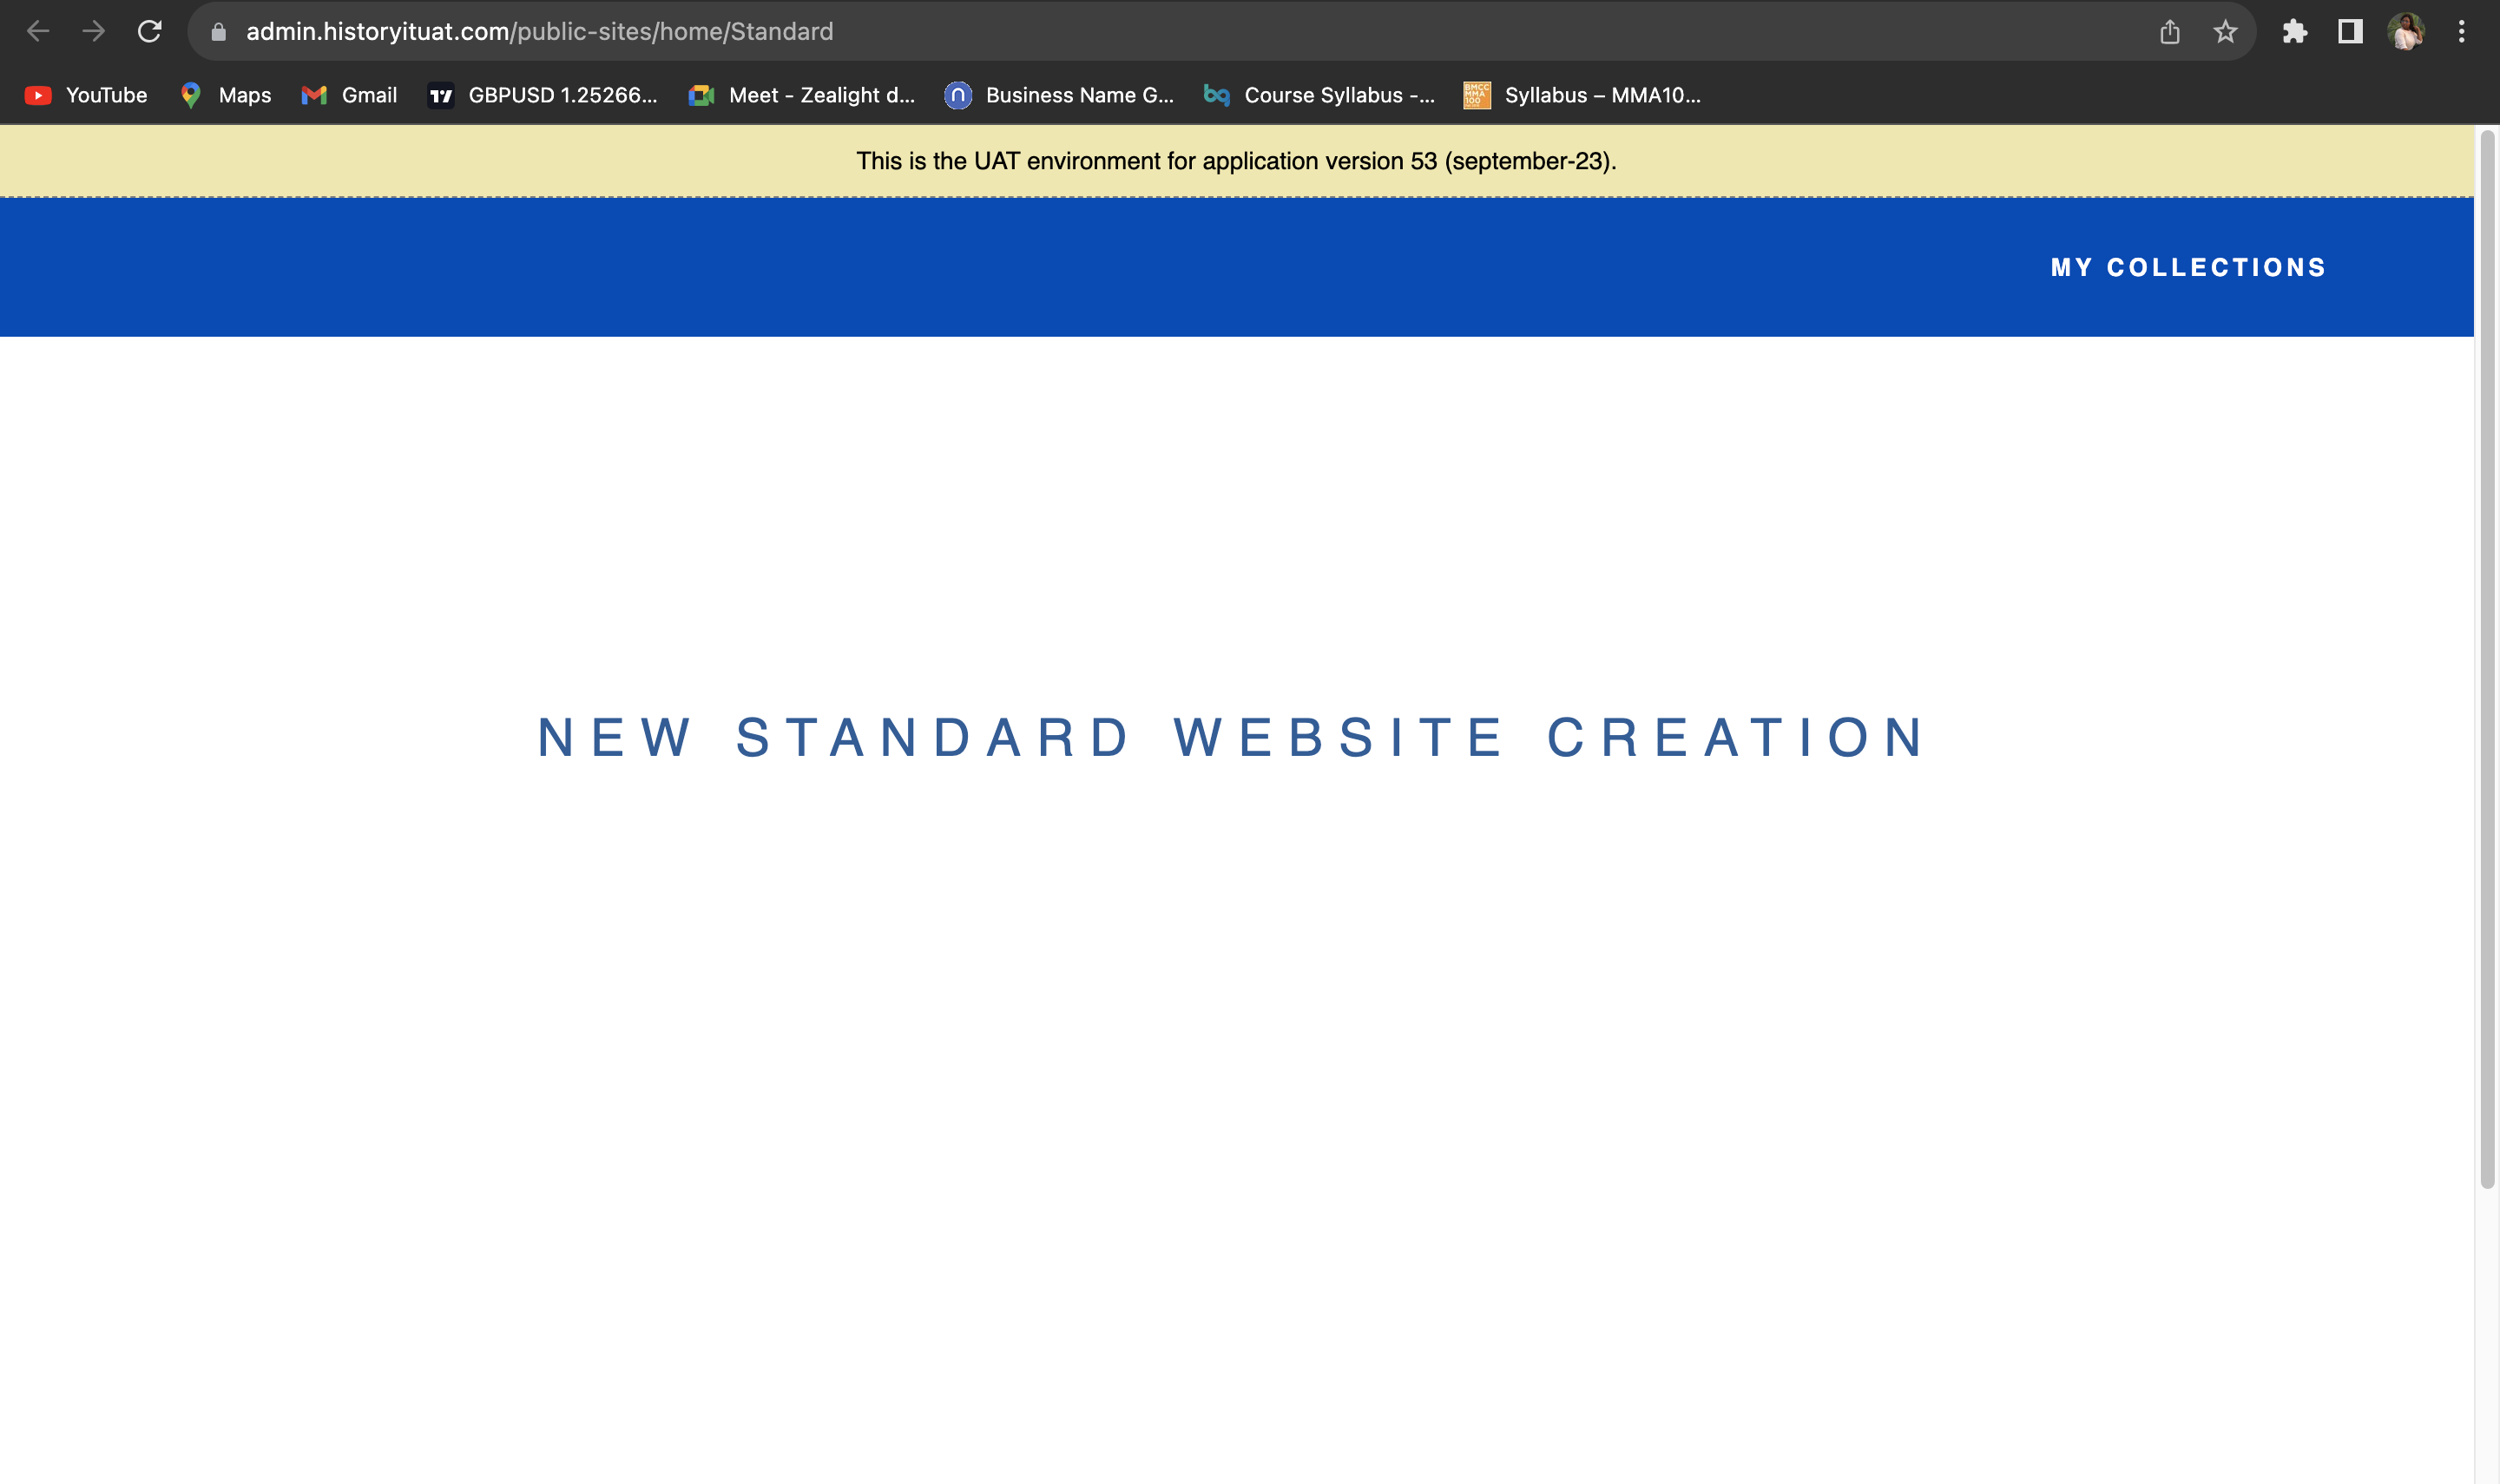Screen dimensions: 2500x1484
Task: Open Syllabus – MMA10 bookmark
Action: [1583, 95]
